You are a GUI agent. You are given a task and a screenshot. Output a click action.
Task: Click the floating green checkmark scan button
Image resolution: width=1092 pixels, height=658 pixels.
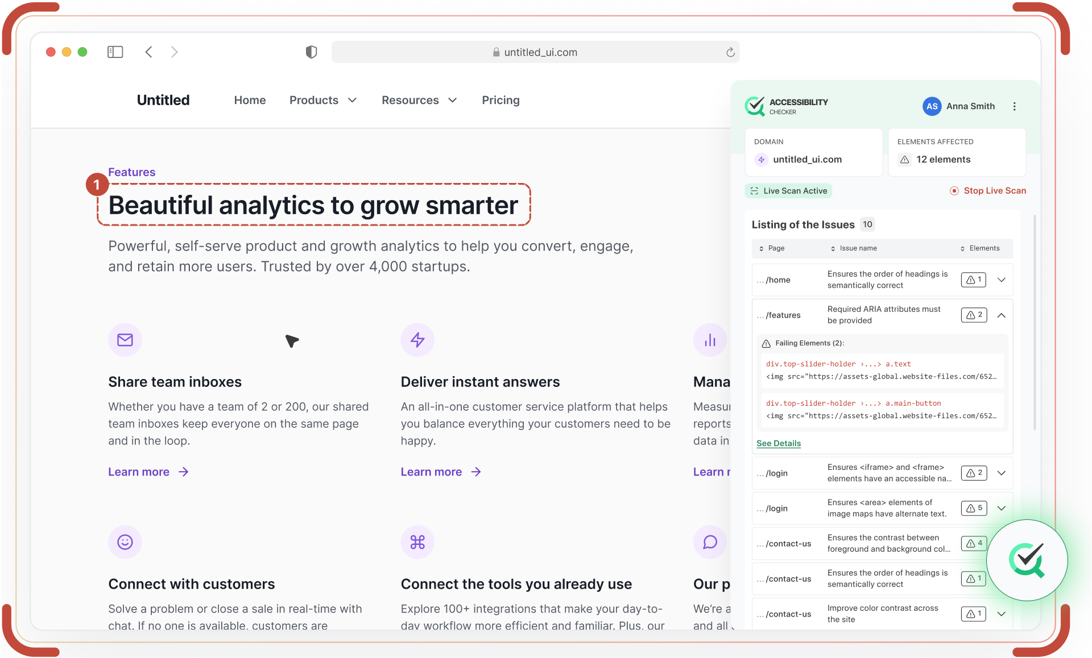(1027, 560)
